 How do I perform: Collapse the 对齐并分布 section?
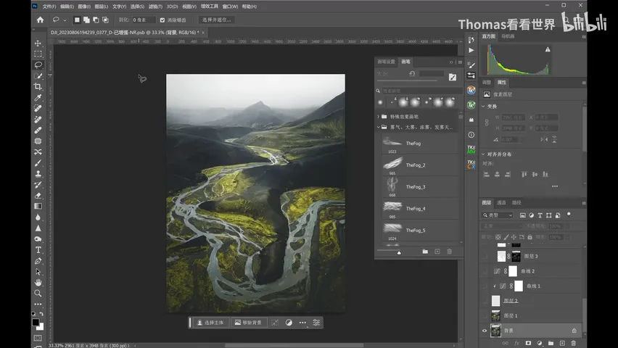click(483, 154)
